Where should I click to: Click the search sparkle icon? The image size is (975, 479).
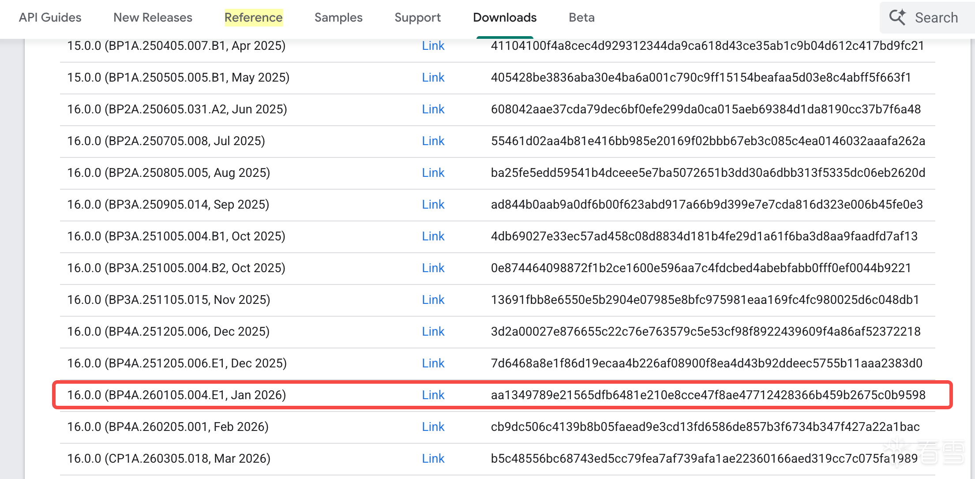897,17
